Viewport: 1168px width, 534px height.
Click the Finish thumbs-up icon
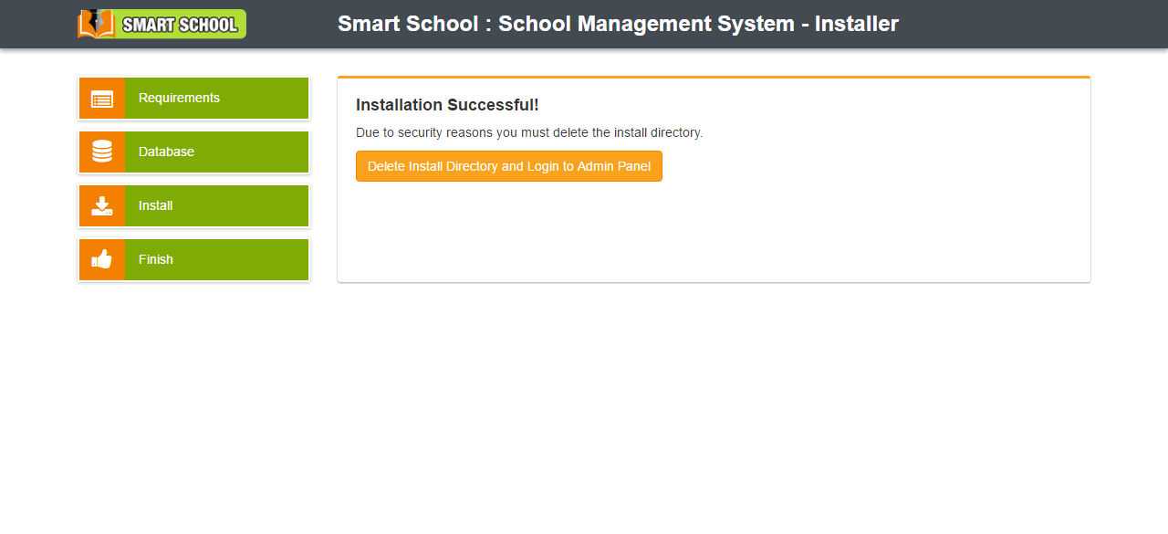(102, 259)
